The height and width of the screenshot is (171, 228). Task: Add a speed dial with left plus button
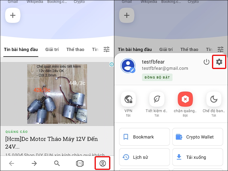click(x=13, y=15)
